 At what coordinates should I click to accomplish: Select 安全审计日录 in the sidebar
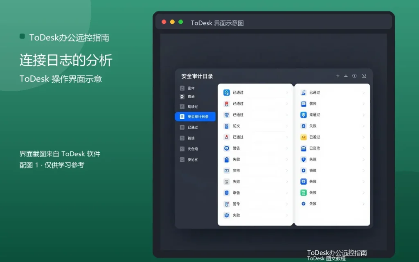(195, 117)
